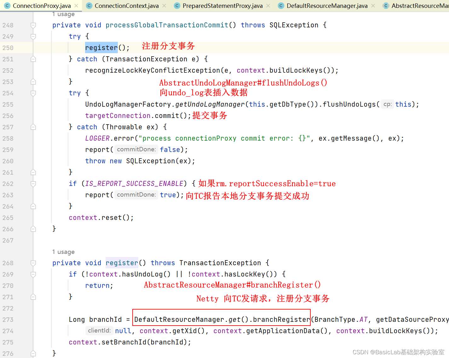
Task: Click the class icon on ConnectionProxy.java tab
Action: [7, 6]
